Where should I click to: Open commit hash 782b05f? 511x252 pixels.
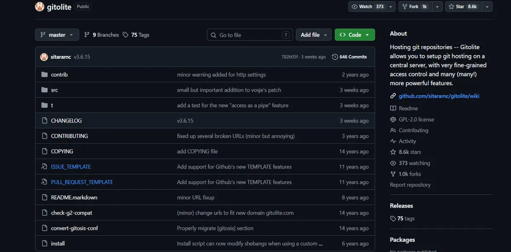pos(290,57)
